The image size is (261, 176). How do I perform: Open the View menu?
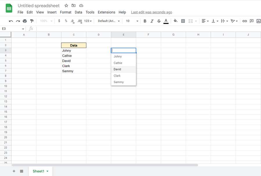[40, 12]
